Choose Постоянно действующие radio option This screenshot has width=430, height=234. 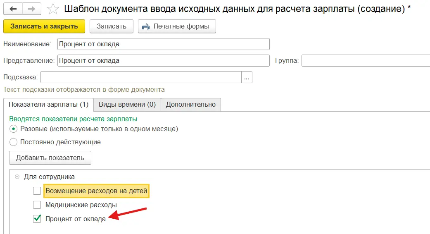[13, 142]
